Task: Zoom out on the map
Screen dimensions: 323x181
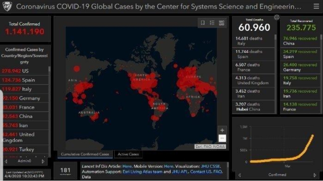Action: coord(222,138)
